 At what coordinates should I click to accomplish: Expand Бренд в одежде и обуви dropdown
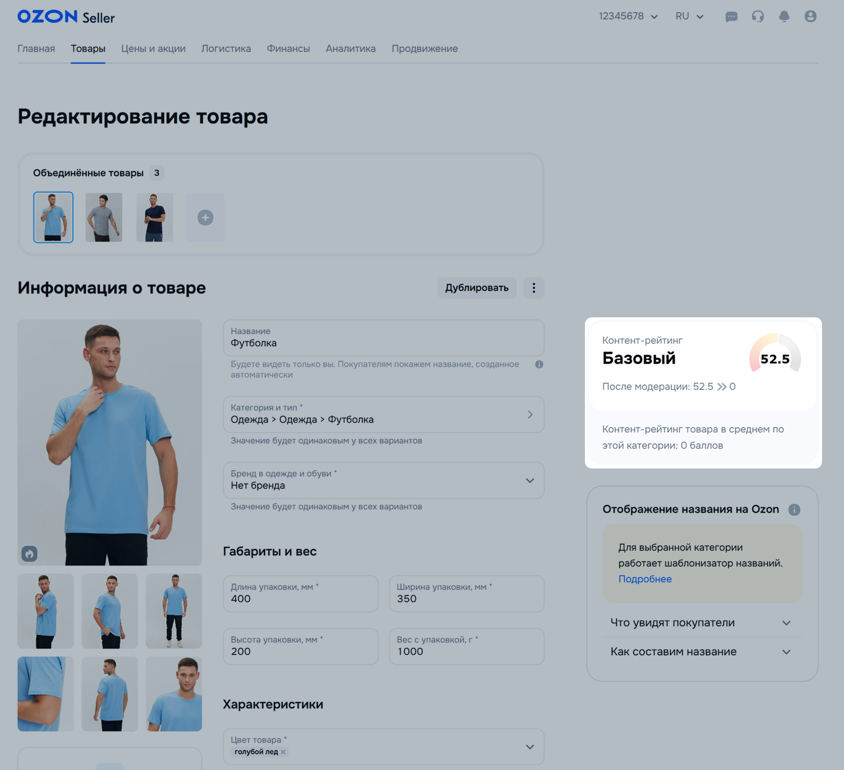[530, 480]
